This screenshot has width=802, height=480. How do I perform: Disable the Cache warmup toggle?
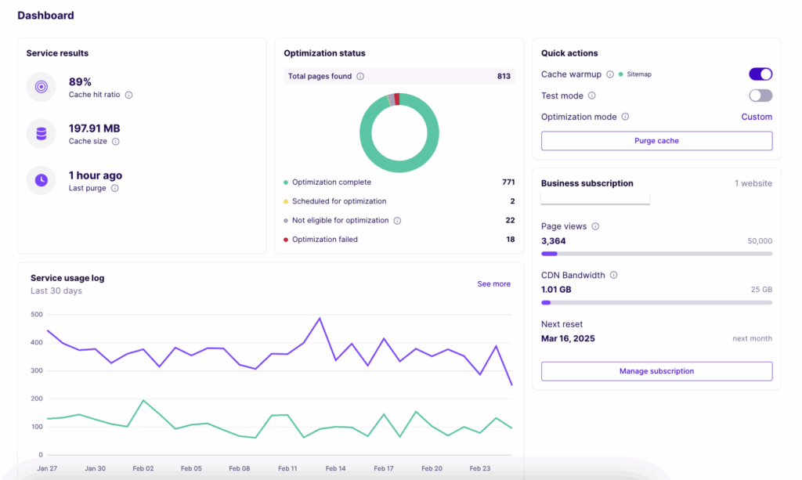[x=760, y=74]
